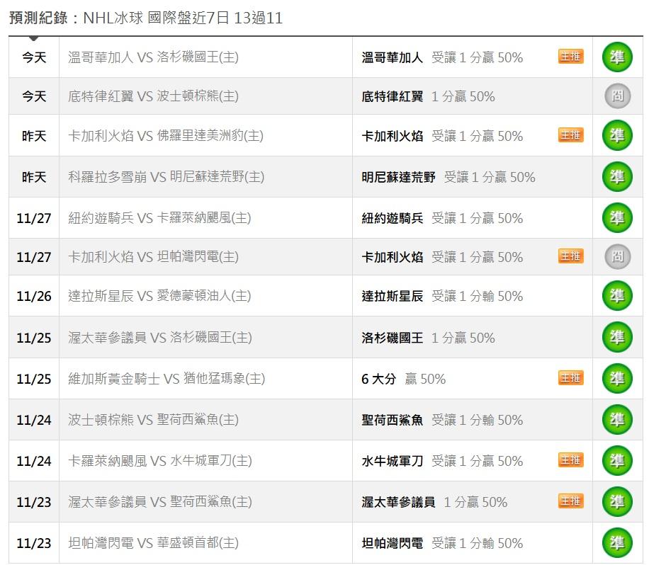Select prediction 紐約遊騎兵 受讓 1 分贏 50%

tap(442, 218)
